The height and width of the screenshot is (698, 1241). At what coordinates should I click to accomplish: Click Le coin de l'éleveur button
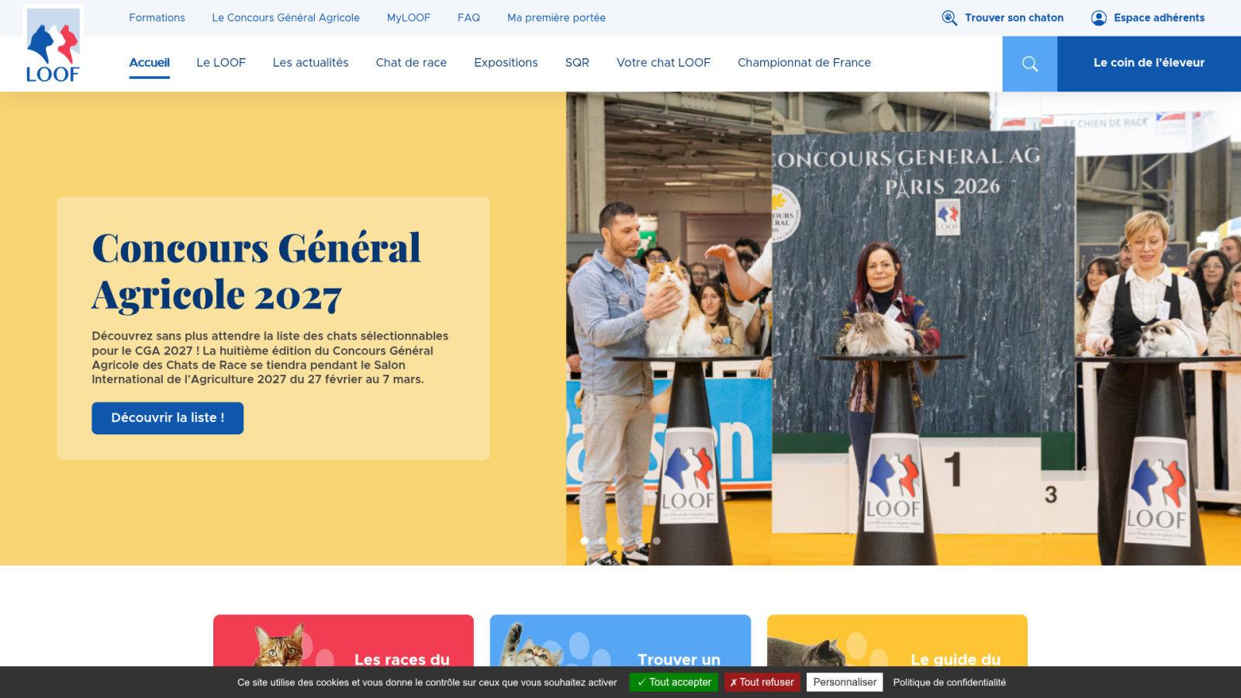pyautogui.click(x=1149, y=64)
